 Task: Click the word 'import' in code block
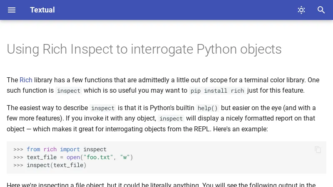pyautogui.click(x=70, y=149)
